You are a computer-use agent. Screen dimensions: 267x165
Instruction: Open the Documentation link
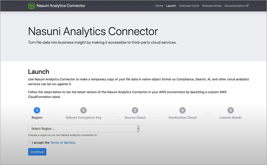pyautogui.click(x=236, y=6)
